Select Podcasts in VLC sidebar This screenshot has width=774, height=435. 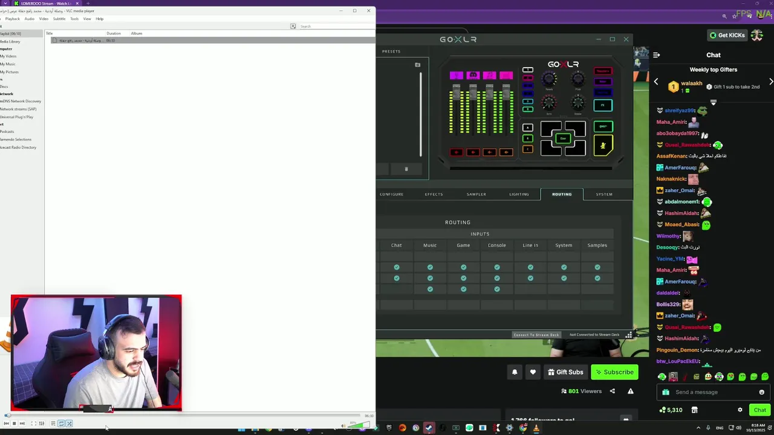(7, 132)
